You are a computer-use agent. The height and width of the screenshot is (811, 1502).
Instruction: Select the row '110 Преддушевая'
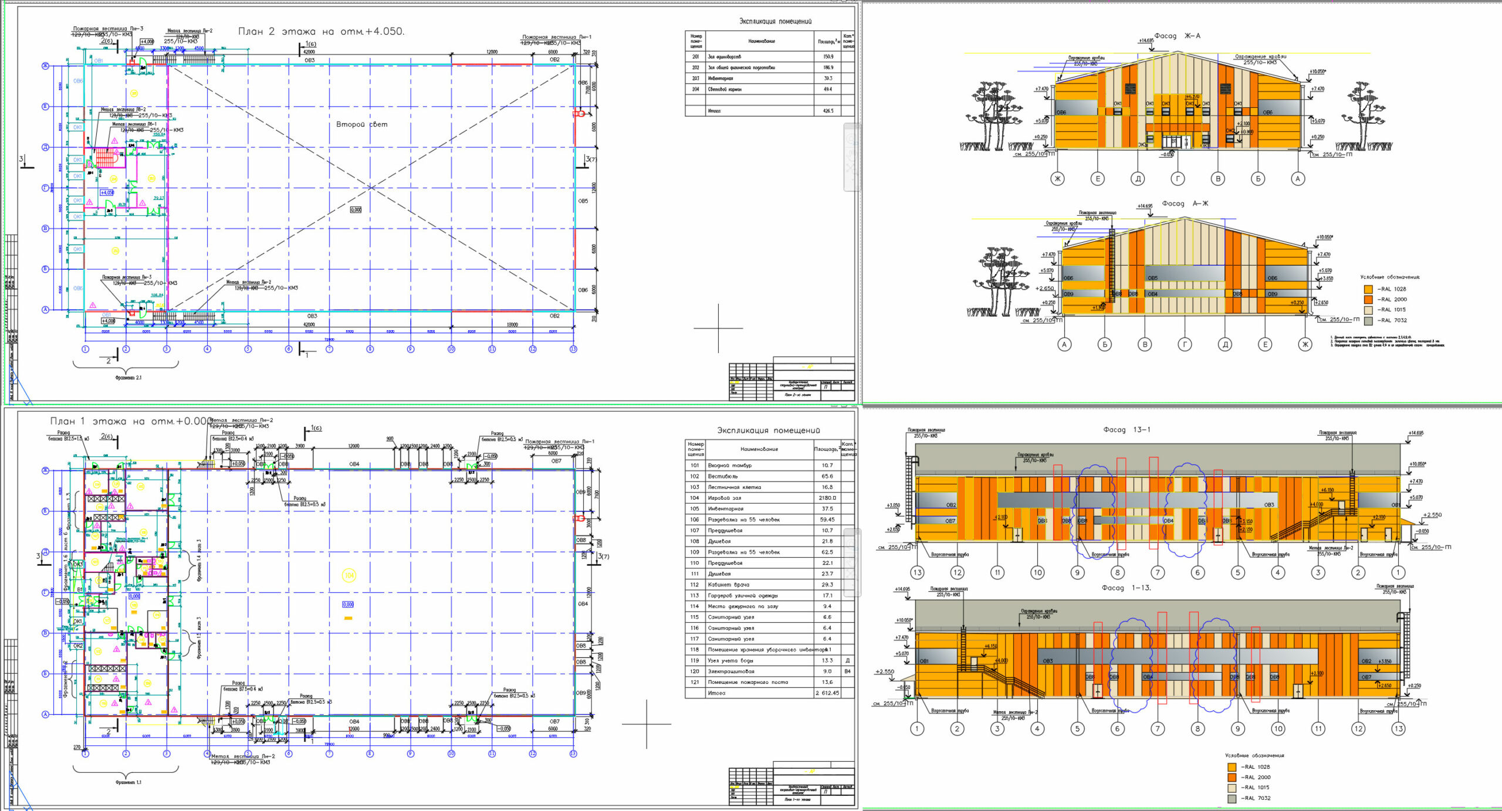[x=770, y=563]
